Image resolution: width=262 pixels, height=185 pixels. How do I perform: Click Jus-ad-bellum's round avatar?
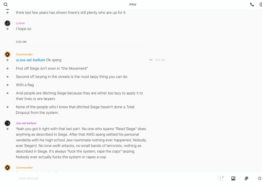coord(7,123)
